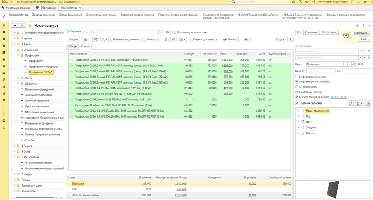Select the В наличии filter toggle
Image resolution: width=373 pixels, height=200 pixels.
click(311, 32)
